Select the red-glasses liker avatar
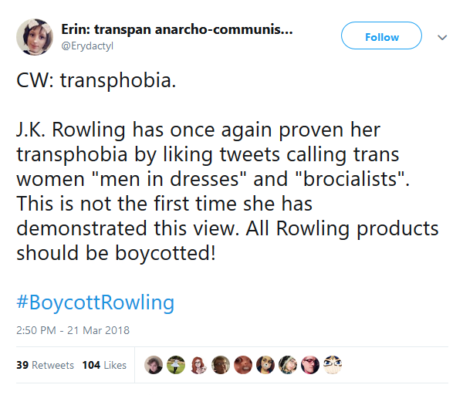The width and height of the screenshot is (463, 395). (310, 365)
